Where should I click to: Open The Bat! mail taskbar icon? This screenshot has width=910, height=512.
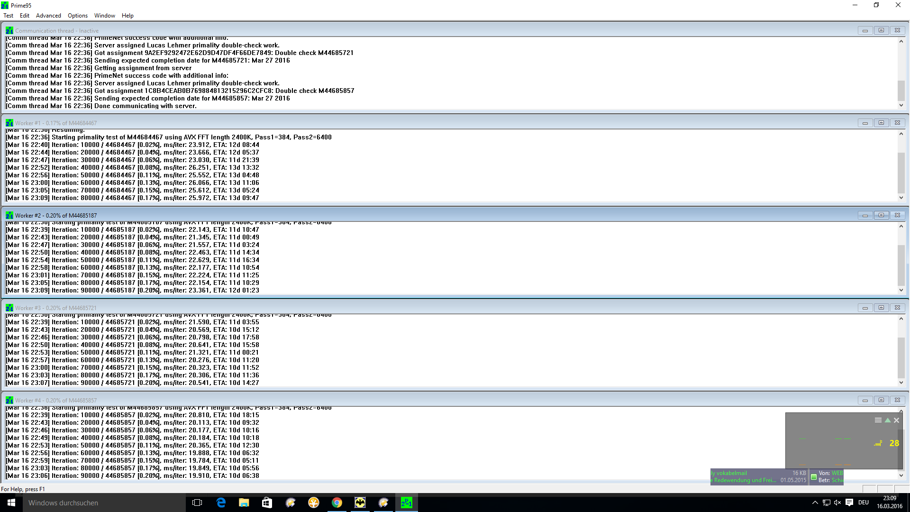tap(360, 503)
